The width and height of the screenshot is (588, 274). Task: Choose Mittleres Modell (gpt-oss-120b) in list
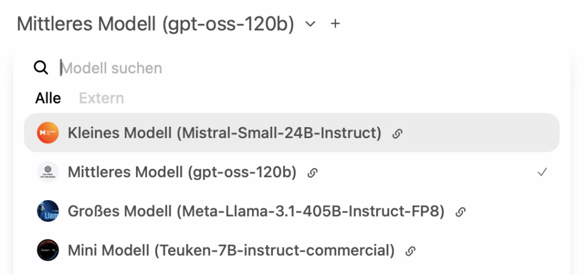pyautogui.click(x=182, y=172)
